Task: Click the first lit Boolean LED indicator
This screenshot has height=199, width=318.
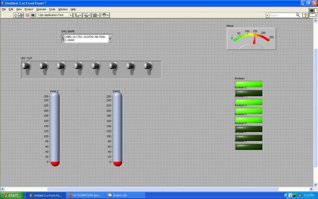Action: tap(249, 84)
